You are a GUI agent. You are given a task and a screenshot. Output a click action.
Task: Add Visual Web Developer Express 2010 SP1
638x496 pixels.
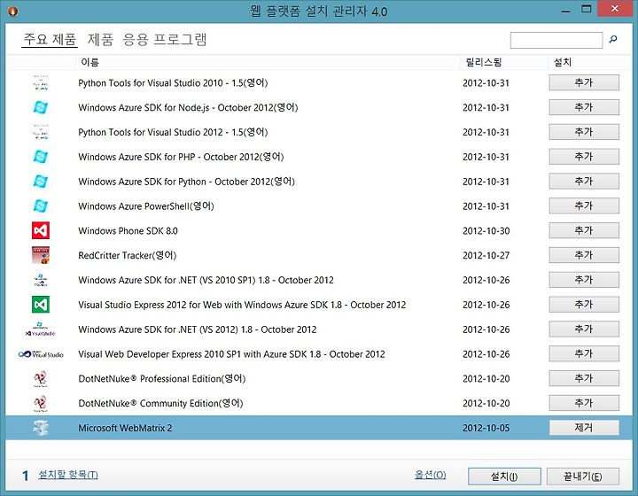click(x=584, y=353)
